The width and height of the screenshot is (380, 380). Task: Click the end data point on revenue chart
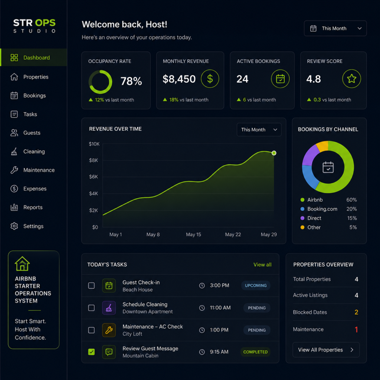pyautogui.click(x=274, y=153)
